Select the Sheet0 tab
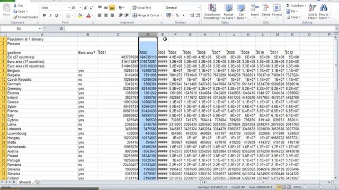 25,182
